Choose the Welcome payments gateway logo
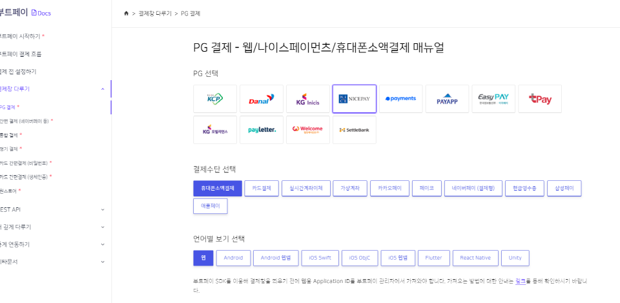Image resolution: width=620 pixels, height=303 pixels. point(308,130)
